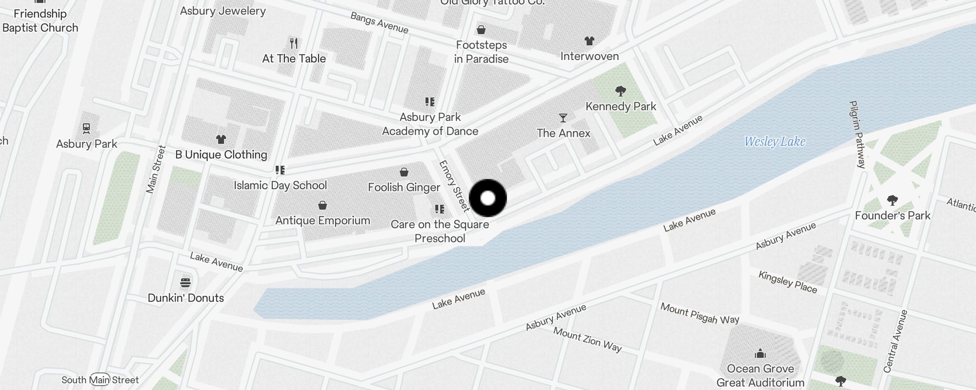976x390 pixels.
Task: Select the Interwoven clothing store icon
Action: click(x=590, y=41)
